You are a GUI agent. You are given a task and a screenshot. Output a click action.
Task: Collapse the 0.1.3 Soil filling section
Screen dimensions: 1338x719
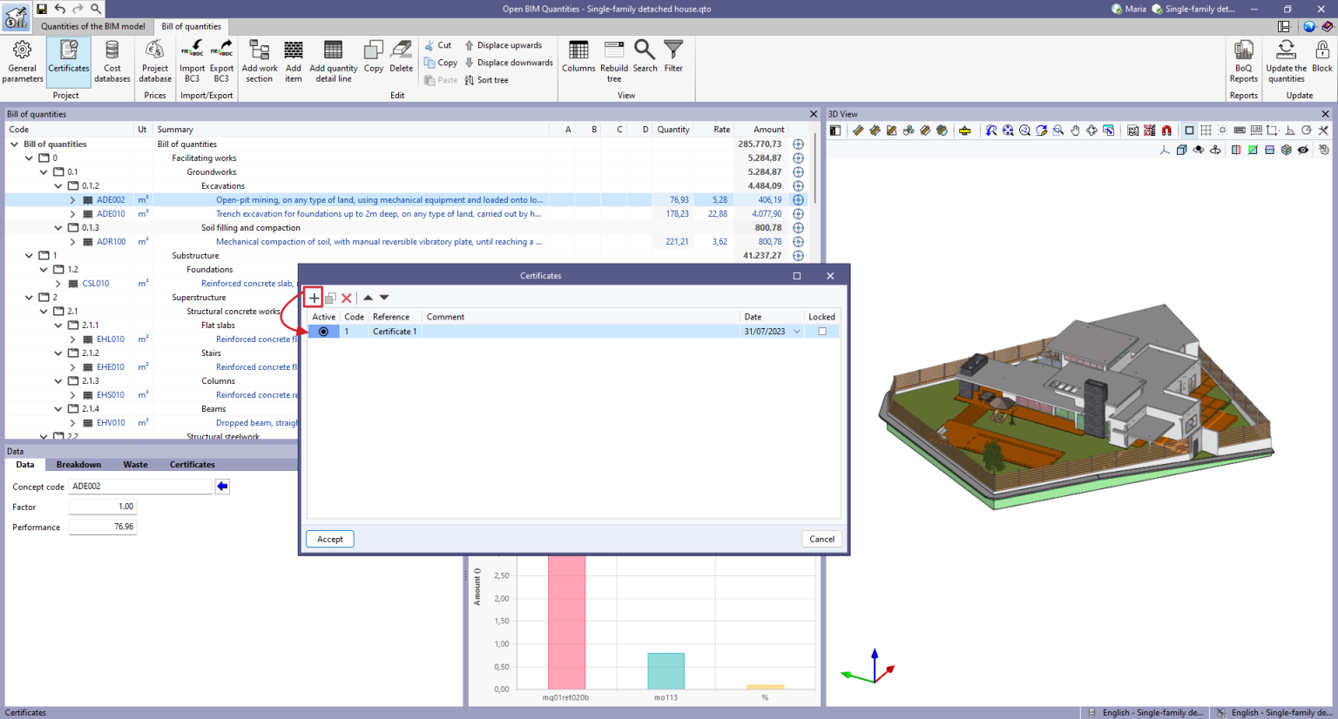tap(58, 228)
